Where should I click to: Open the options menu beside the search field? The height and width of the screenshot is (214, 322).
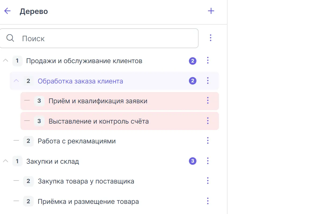click(211, 38)
